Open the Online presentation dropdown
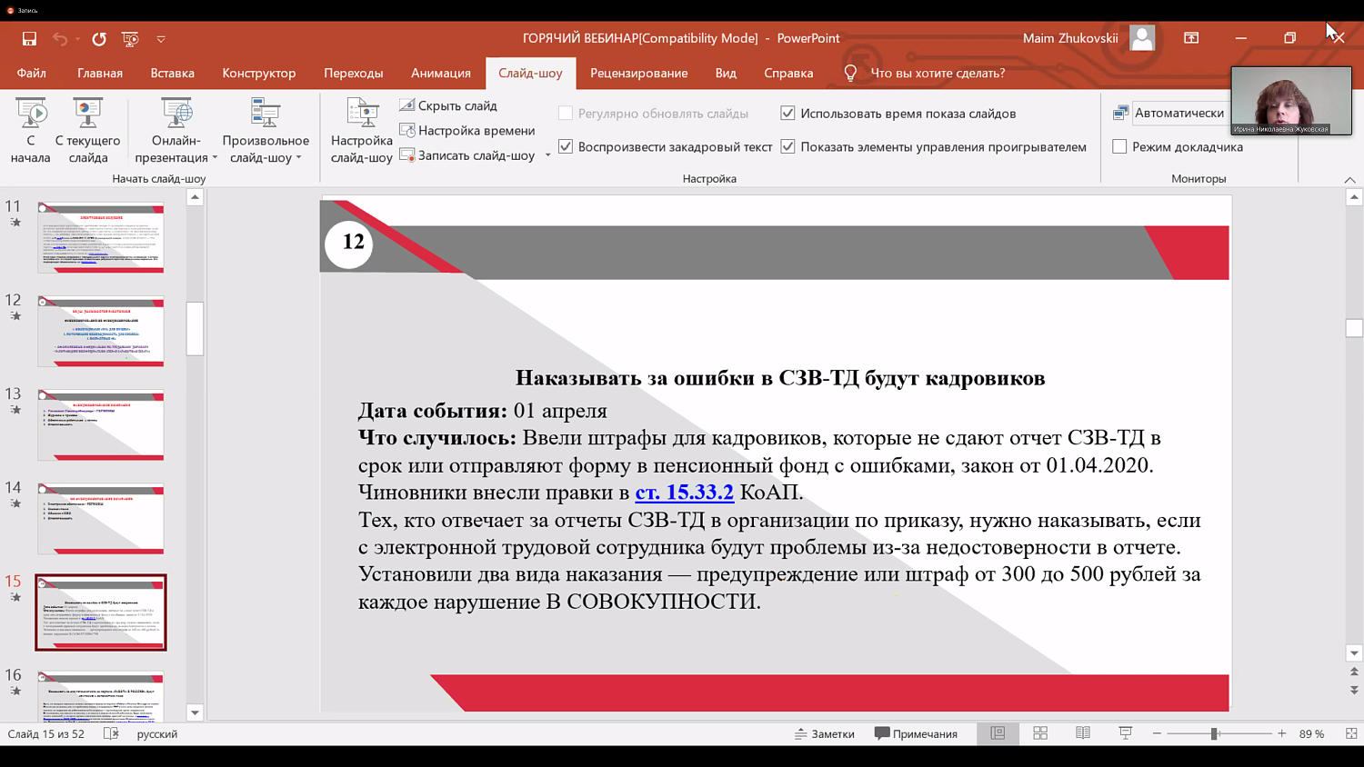 (176, 131)
